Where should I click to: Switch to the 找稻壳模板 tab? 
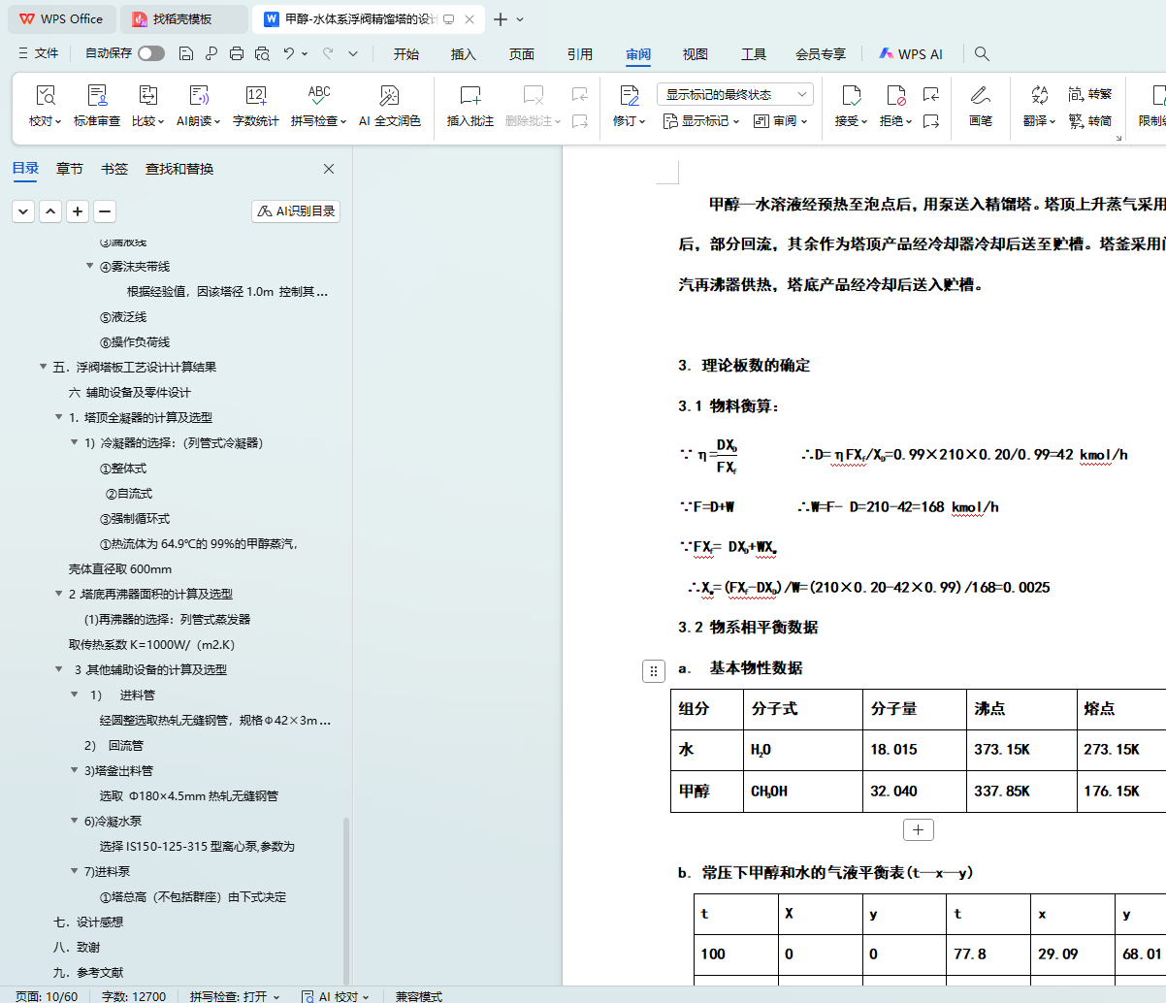pos(182,18)
